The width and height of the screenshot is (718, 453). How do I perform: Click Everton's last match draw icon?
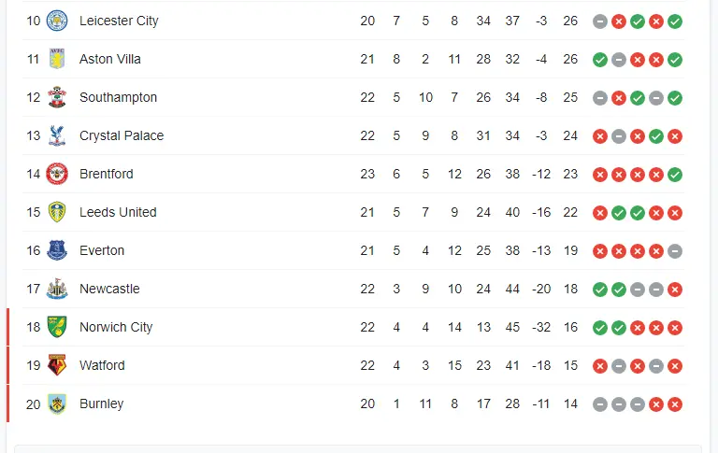click(x=675, y=250)
